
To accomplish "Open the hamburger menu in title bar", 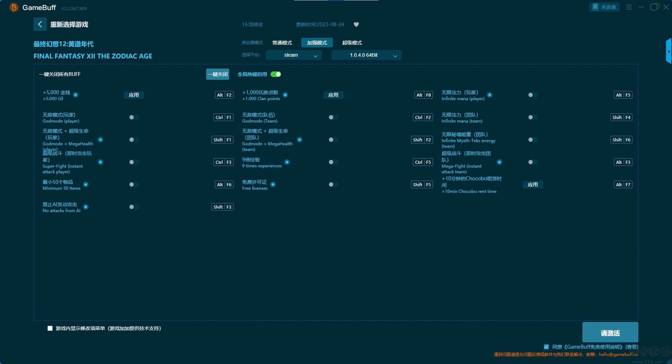I will point(629,7).
